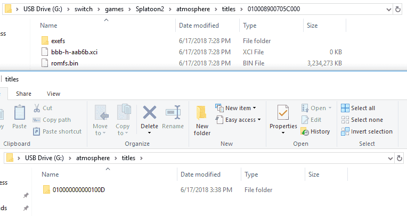Click folder icon in lower address bar
The image size is (407, 216).
click(10, 158)
